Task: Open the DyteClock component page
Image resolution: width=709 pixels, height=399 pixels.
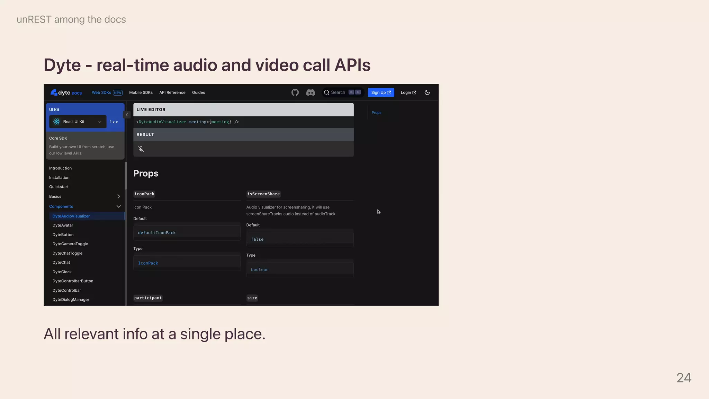Action: coord(62,272)
